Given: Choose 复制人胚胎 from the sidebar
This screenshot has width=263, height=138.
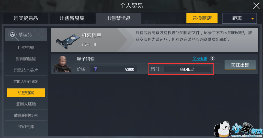Looking at the screenshot, I should [x=26, y=104].
